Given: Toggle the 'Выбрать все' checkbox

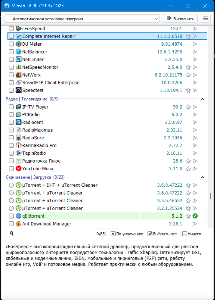Looking at the screenshot, I should tap(150, 234).
